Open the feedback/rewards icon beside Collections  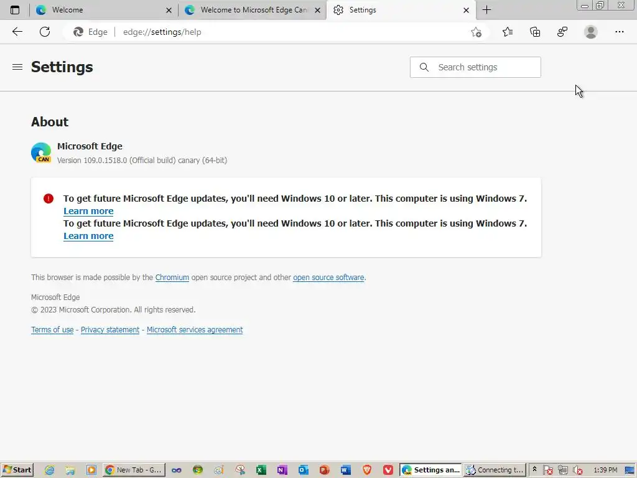562,32
